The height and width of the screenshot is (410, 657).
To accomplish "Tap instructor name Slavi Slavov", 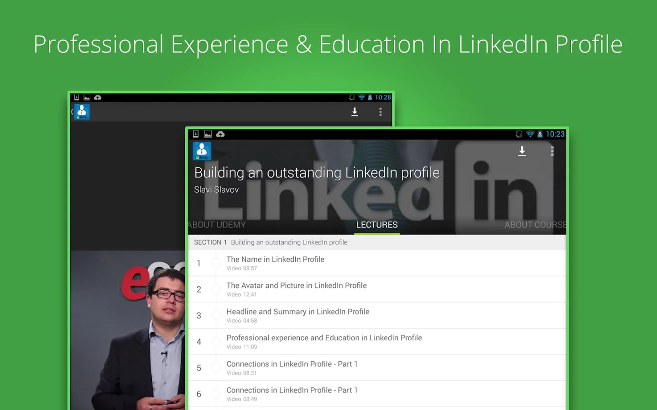I will point(216,190).
